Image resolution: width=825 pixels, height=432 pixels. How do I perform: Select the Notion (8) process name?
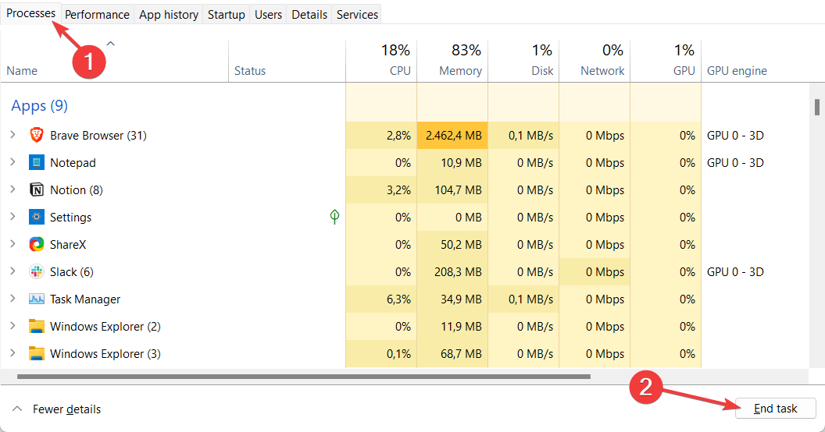[77, 190]
